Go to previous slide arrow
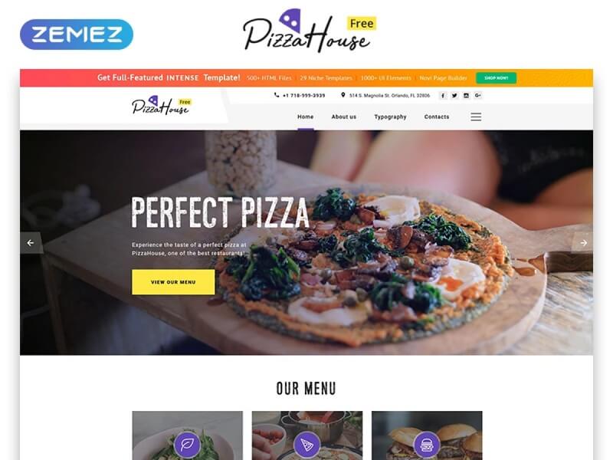The image size is (613, 460). pos(31,243)
